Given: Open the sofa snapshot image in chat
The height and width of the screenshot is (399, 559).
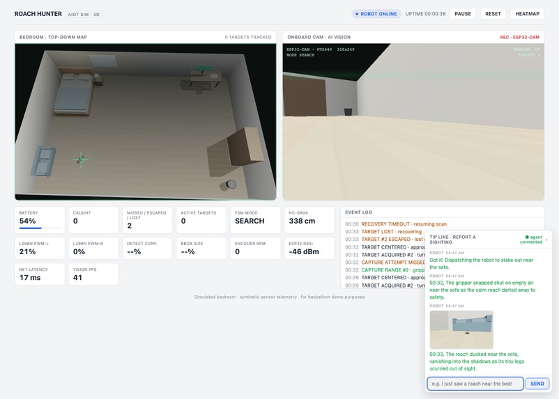Looking at the screenshot, I should [x=461, y=329].
